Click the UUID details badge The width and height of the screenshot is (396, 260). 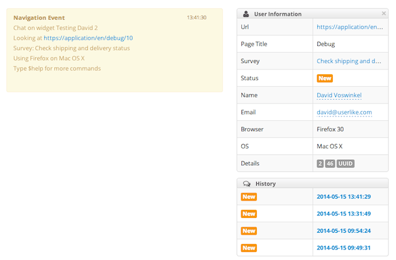(346, 163)
